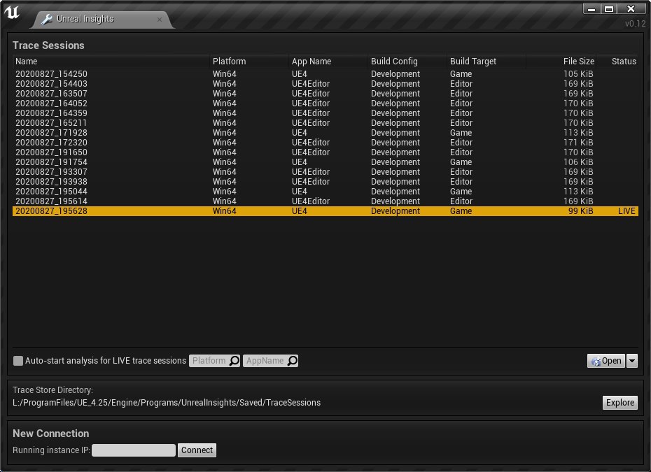Click the Platform filter search icon

(x=234, y=360)
